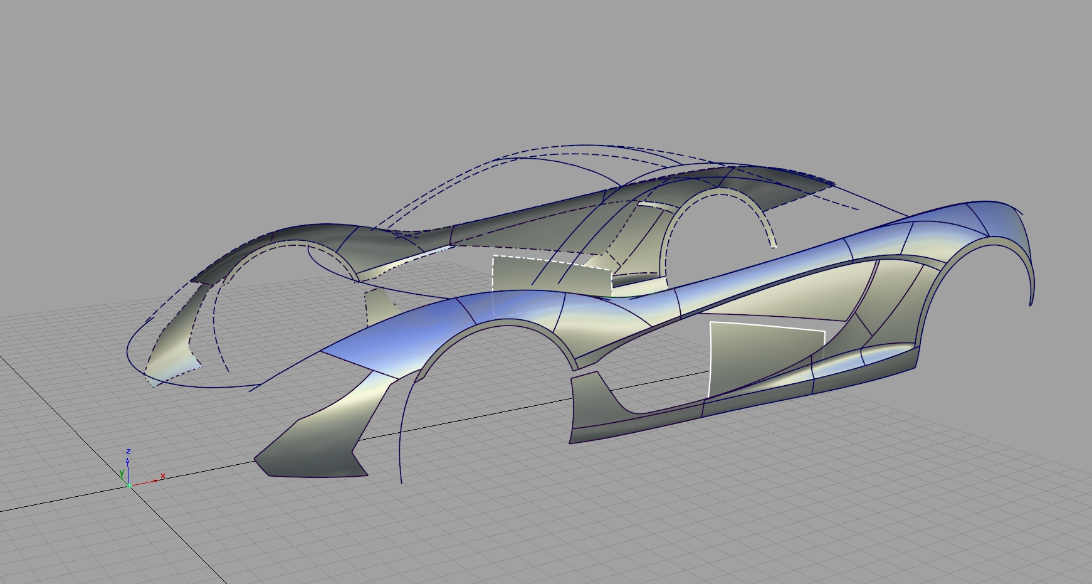Select the blue Z axis label
This screenshot has height=584, width=1092.
129,451
